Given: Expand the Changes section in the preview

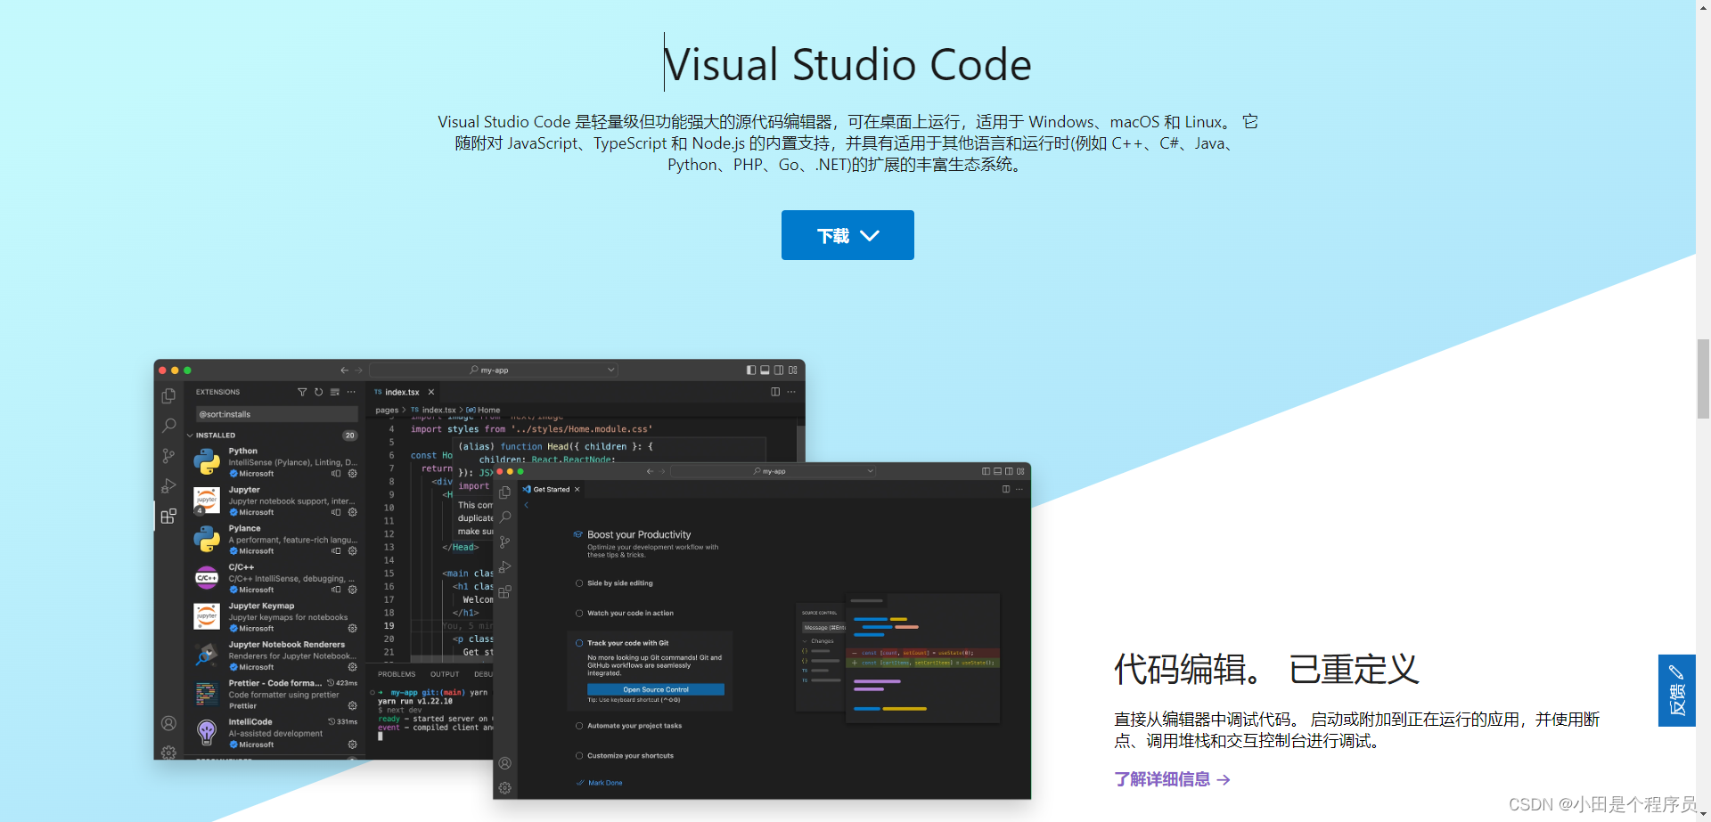Looking at the screenshot, I should 819,641.
